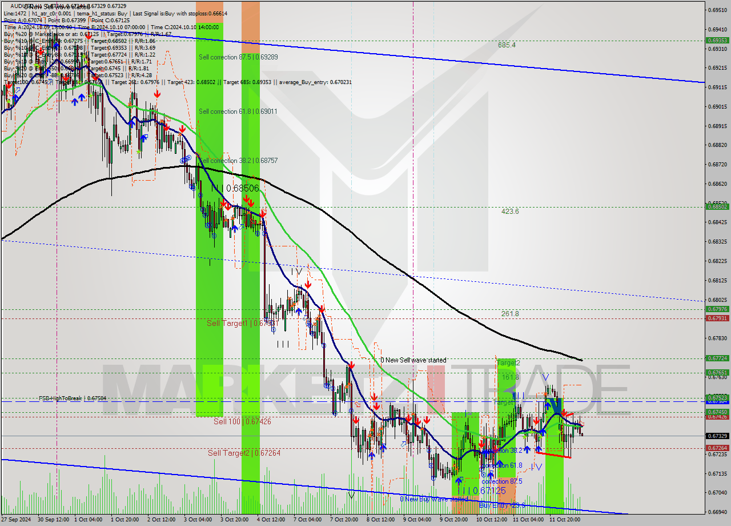
Task: Select the 'Sell Target1 | 0.67931' label
Action: click(243, 324)
